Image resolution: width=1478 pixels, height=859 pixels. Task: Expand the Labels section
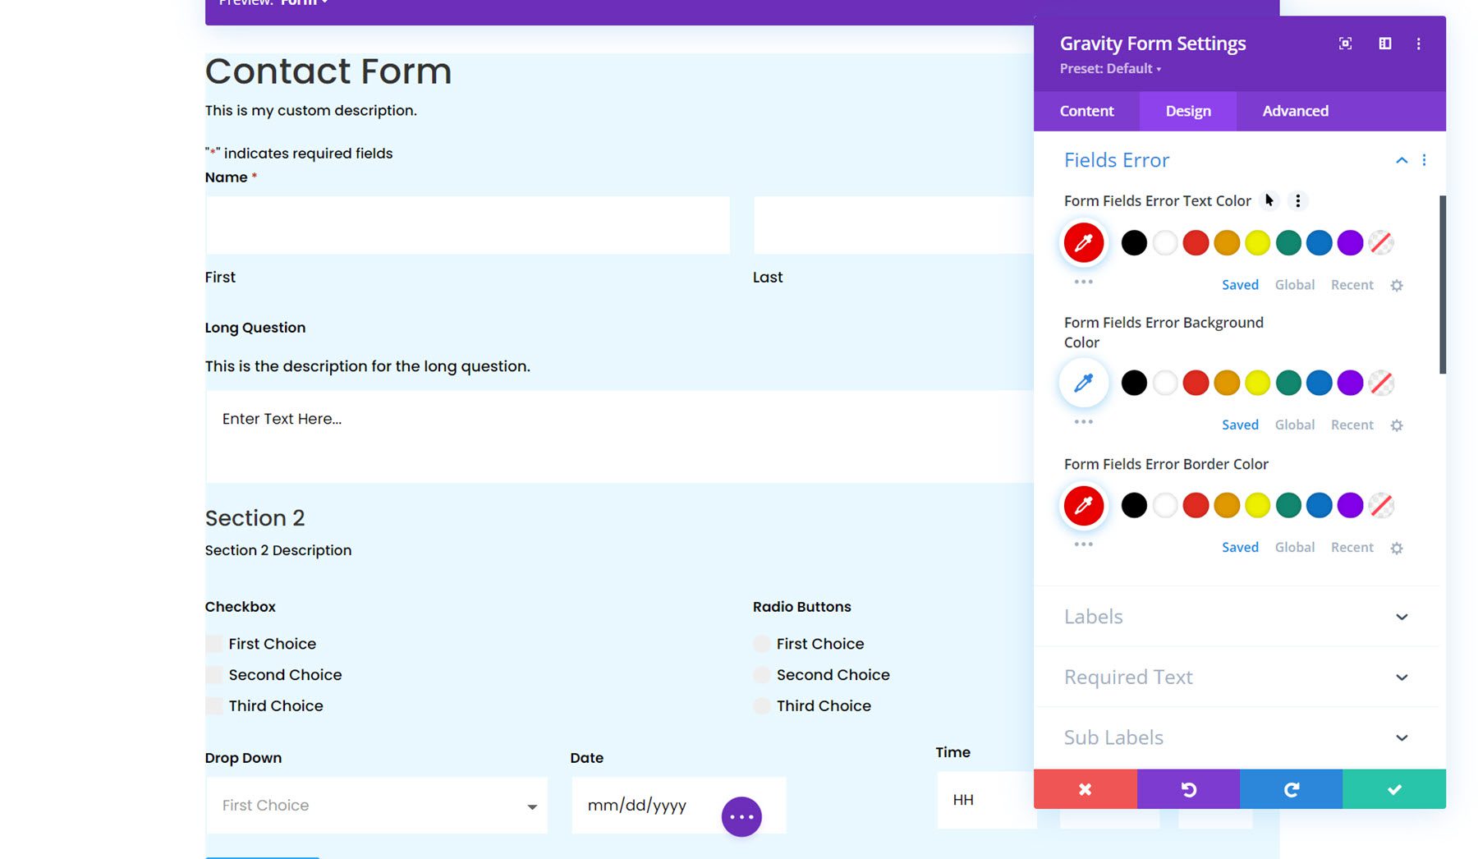(1237, 616)
